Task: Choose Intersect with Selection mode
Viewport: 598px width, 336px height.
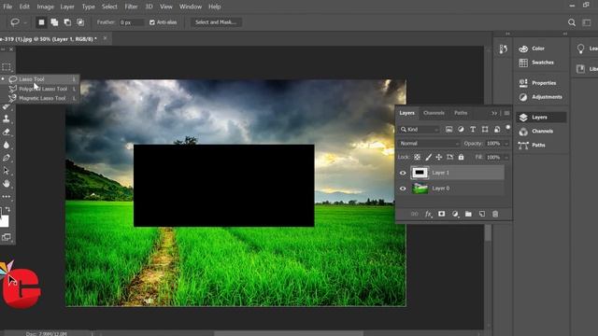Action: click(x=80, y=22)
